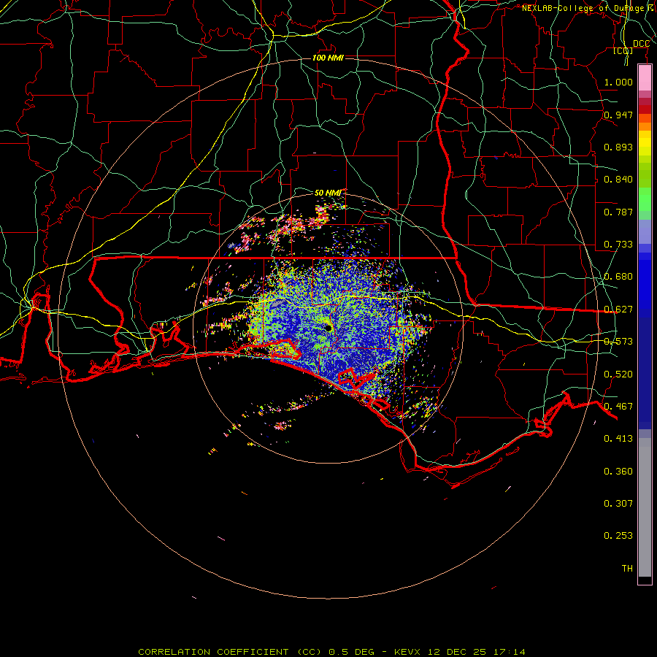
Task: Click the Correlation Coefficient KEVX caption at bottom
Action: [331, 652]
